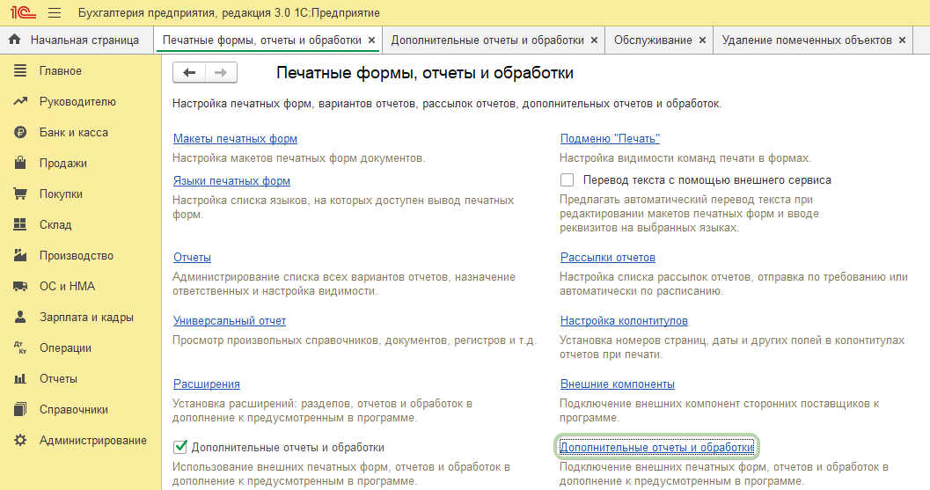Go forward with the right arrow button
The height and width of the screenshot is (490, 930).
tap(221, 72)
